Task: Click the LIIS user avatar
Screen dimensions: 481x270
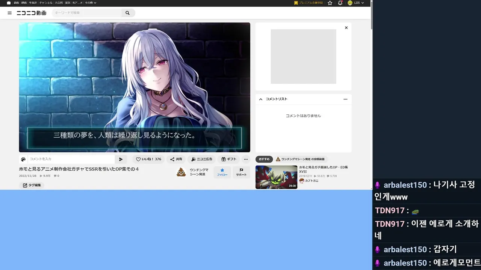Action: (350, 3)
